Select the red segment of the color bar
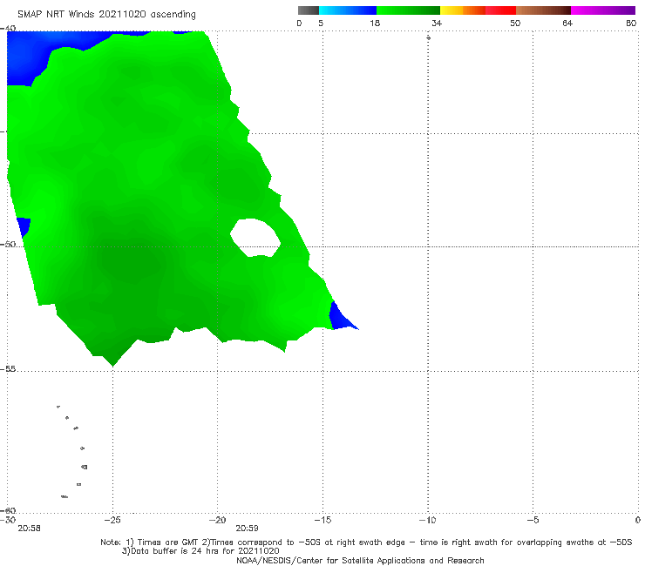Image resolution: width=645 pixels, height=566 pixels. click(500, 10)
